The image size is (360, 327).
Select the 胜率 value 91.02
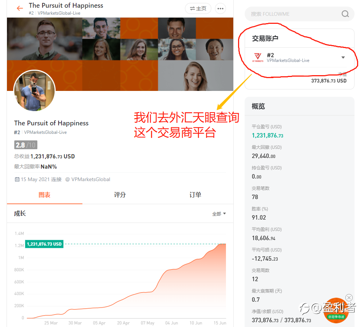pos(259,217)
